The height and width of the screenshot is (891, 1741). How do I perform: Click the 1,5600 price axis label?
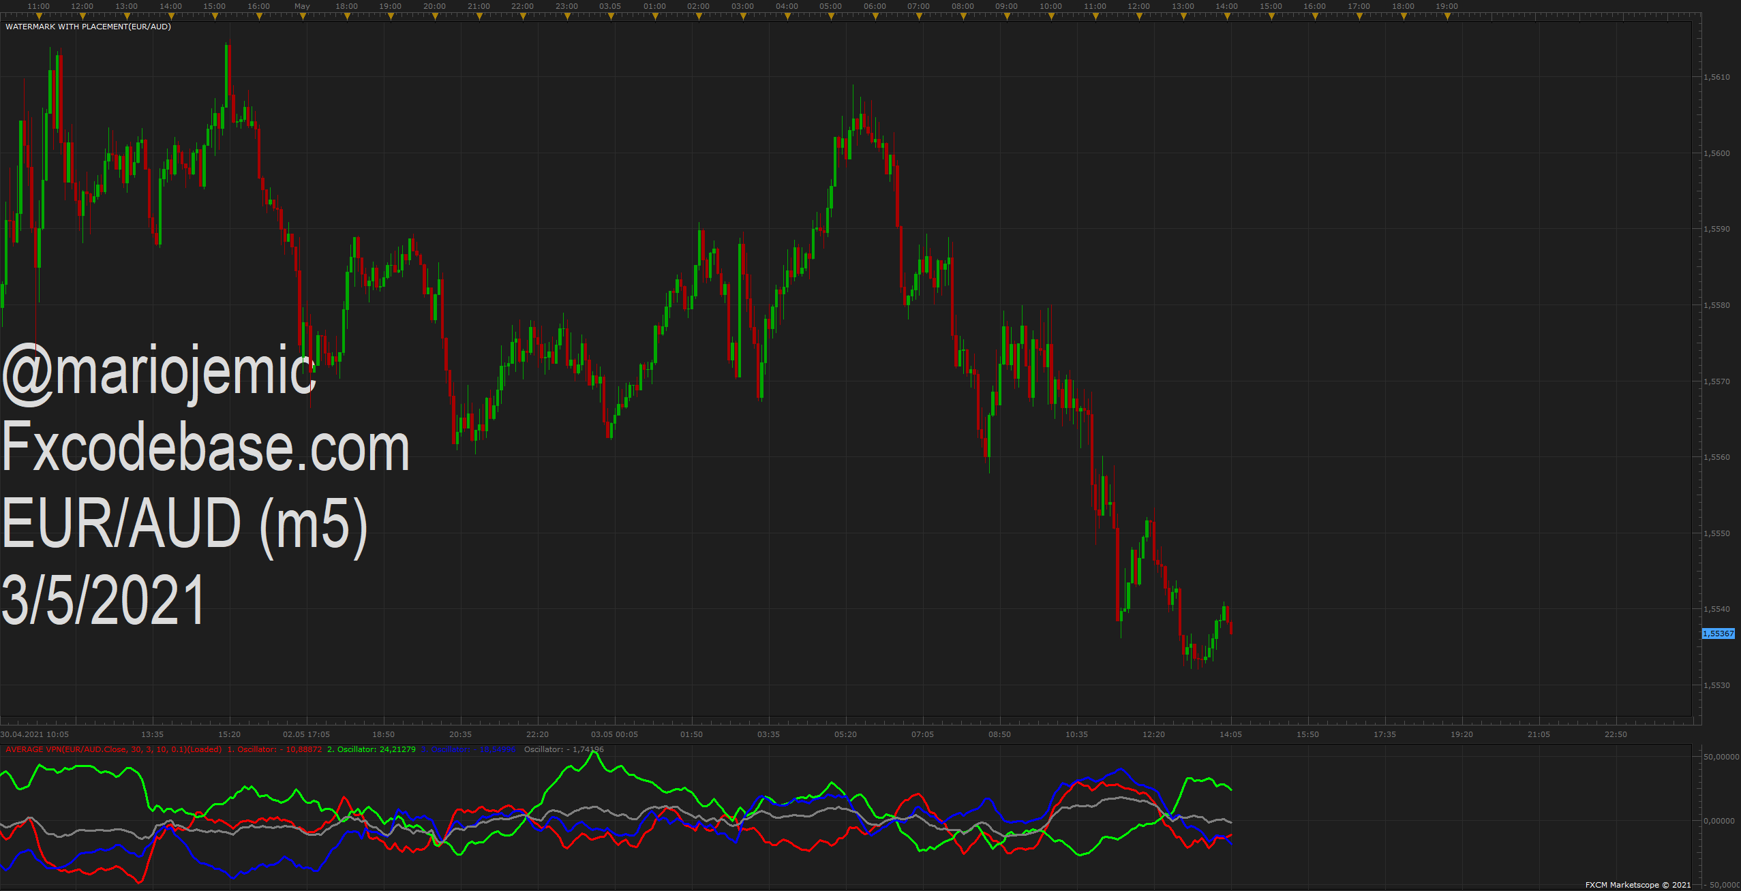[x=1716, y=153]
